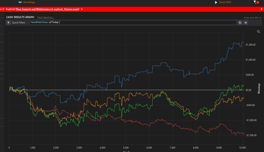
Task: Save the current filter with disk icon
Action: tap(240, 22)
